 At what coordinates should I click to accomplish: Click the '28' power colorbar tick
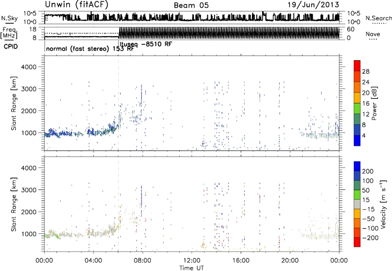[x=366, y=71]
